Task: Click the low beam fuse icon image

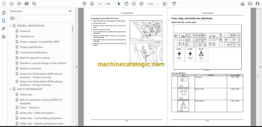Action: point(183,82)
